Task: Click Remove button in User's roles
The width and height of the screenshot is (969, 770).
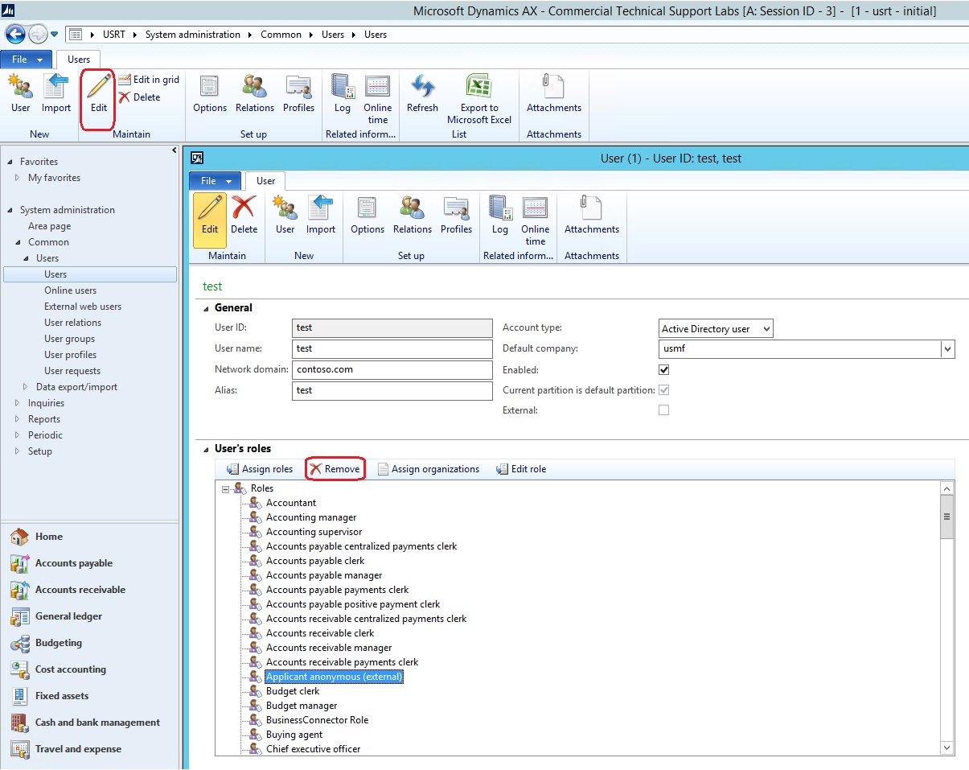Action: coord(335,469)
